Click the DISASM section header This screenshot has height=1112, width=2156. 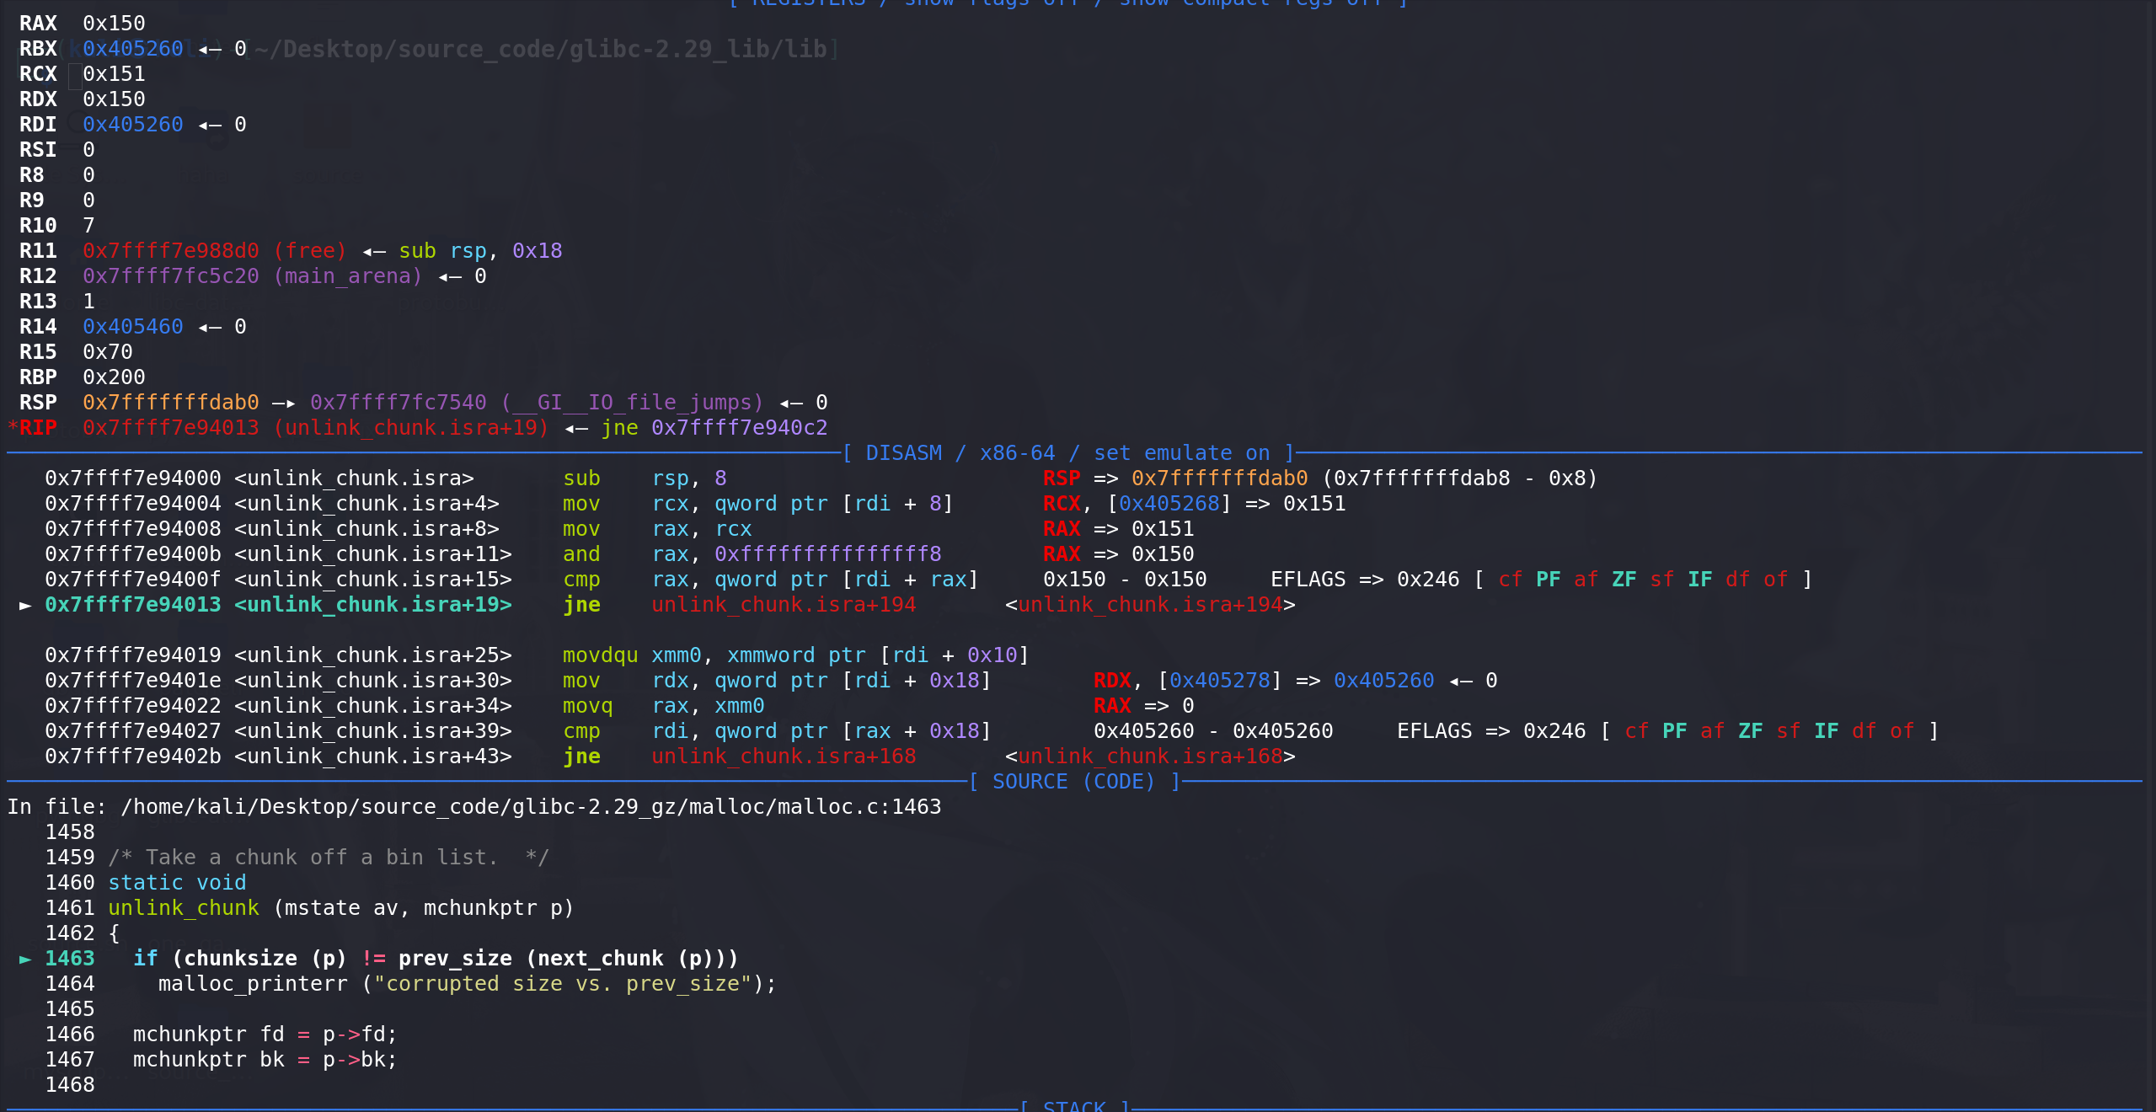pyautogui.click(x=1070, y=453)
